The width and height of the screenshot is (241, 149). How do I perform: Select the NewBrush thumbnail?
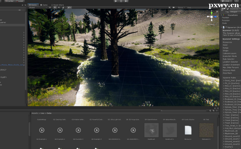[x=151, y=130]
